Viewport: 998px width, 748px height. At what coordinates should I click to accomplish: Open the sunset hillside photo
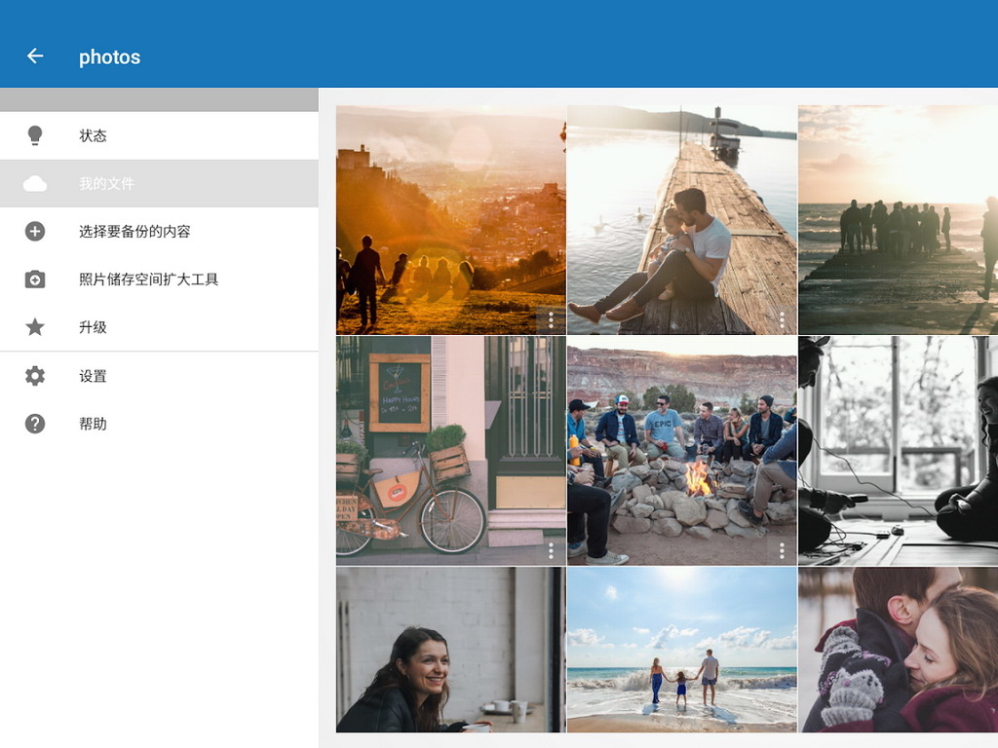(451, 220)
